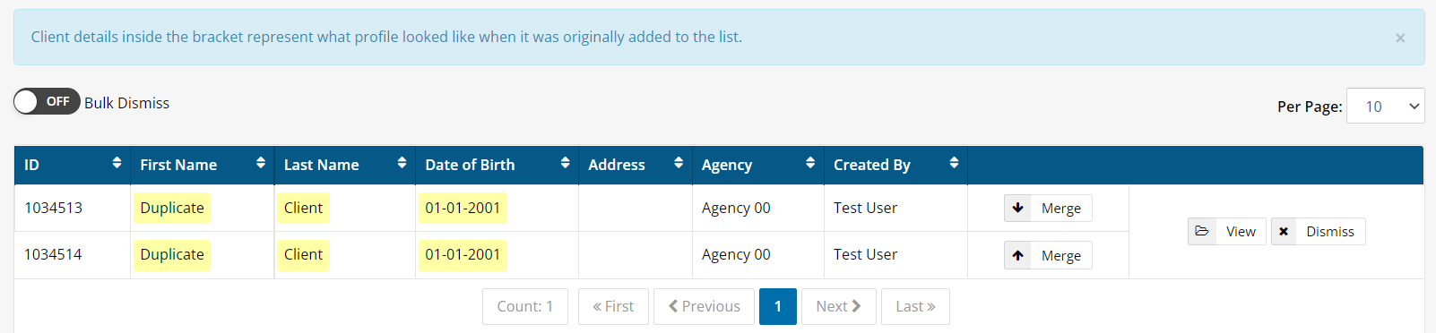Click the up-arrow Merge icon for 1034514
This screenshot has height=333, width=1436.
point(1017,255)
